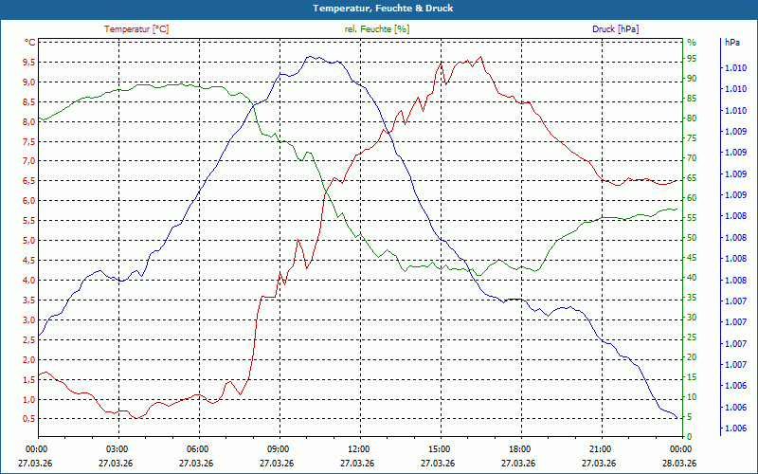Click the '2,0' temperature tick label

click(30, 359)
